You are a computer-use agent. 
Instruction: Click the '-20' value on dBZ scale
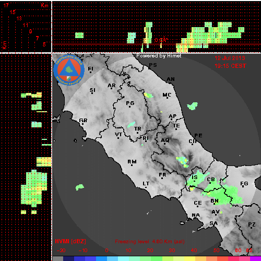pyautogui.click(x=61, y=251)
